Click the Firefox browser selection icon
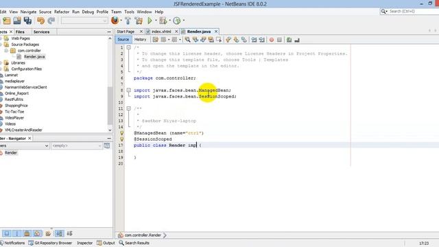 [115, 21]
